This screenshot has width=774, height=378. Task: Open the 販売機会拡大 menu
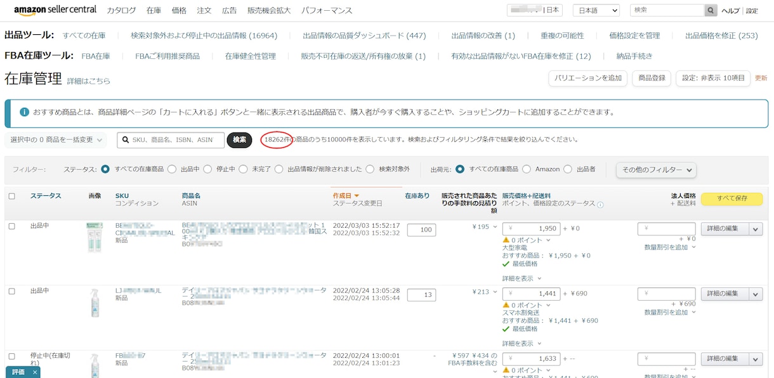tap(269, 11)
